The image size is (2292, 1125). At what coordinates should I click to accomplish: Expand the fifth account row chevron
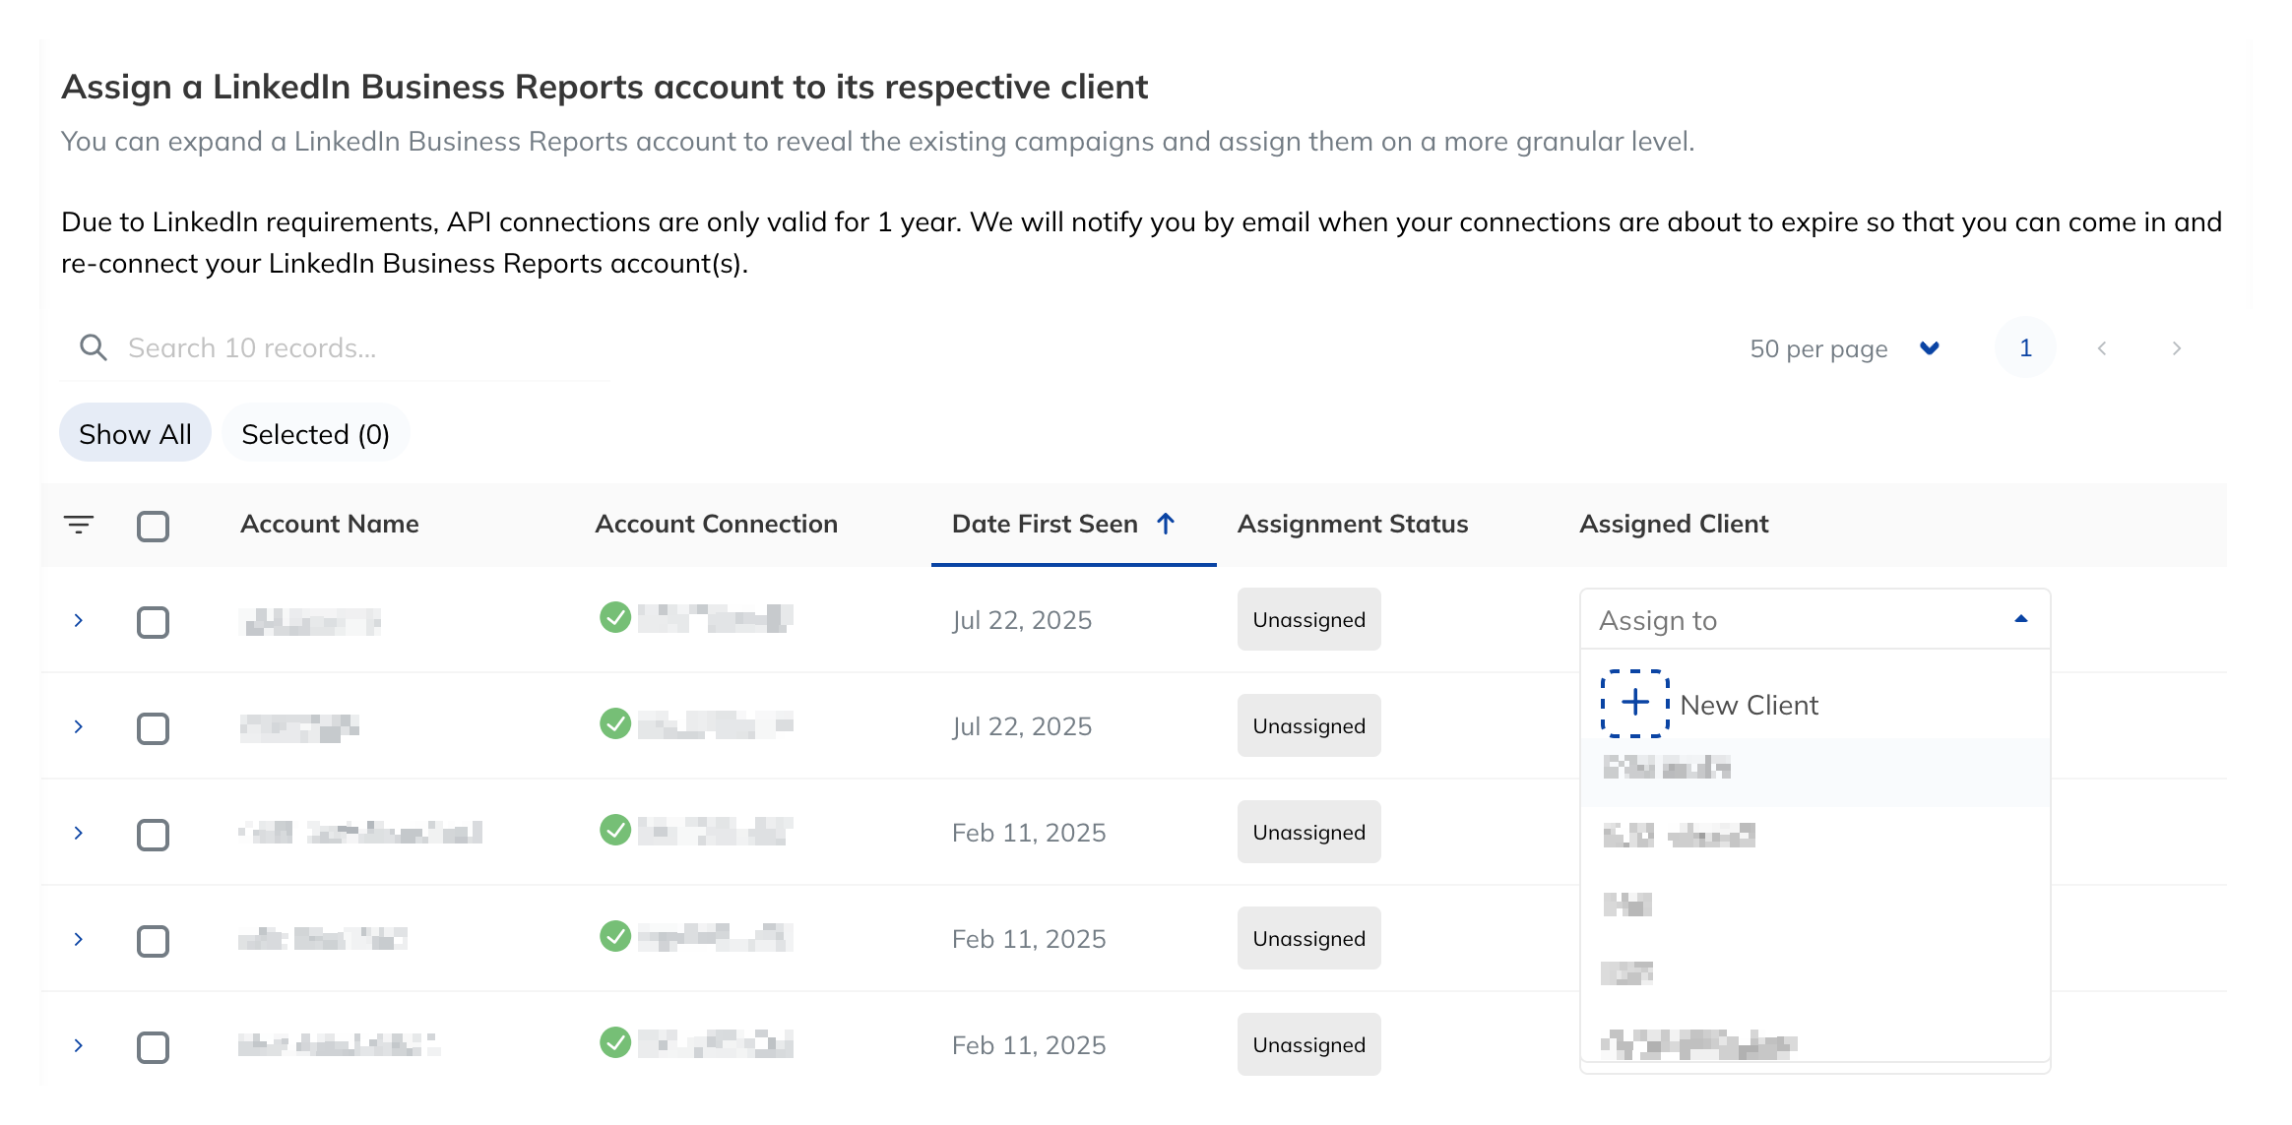click(x=79, y=1045)
